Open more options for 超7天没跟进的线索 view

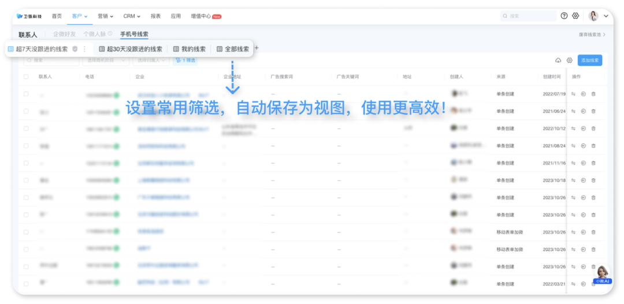(84, 49)
